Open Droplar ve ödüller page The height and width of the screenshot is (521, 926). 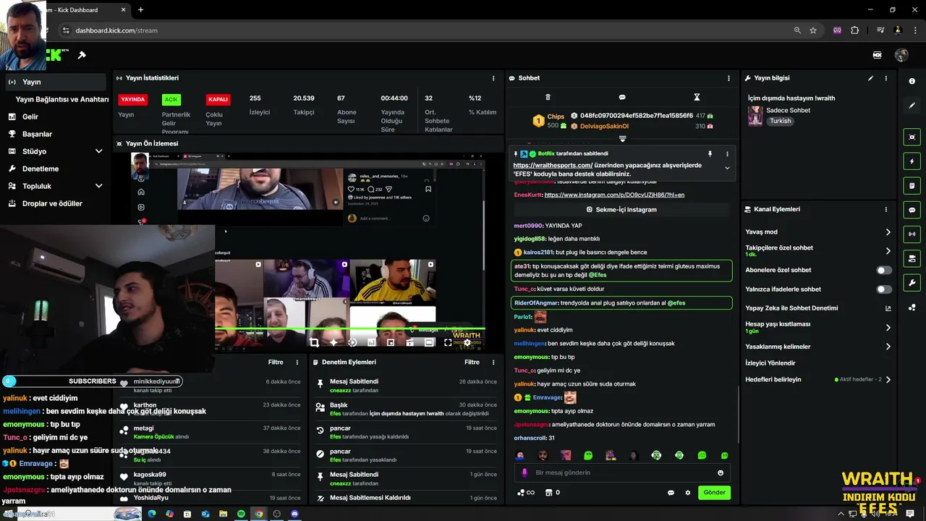pyautogui.click(x=54, y=203)
